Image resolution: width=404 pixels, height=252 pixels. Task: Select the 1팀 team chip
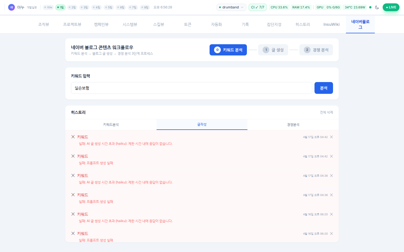coord(60,7)
